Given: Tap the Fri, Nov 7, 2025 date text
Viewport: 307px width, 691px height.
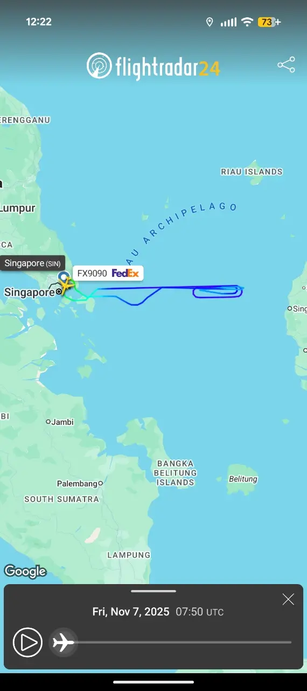Looking at the screenshot, I should pyautogui.click(x=131, y=612).
